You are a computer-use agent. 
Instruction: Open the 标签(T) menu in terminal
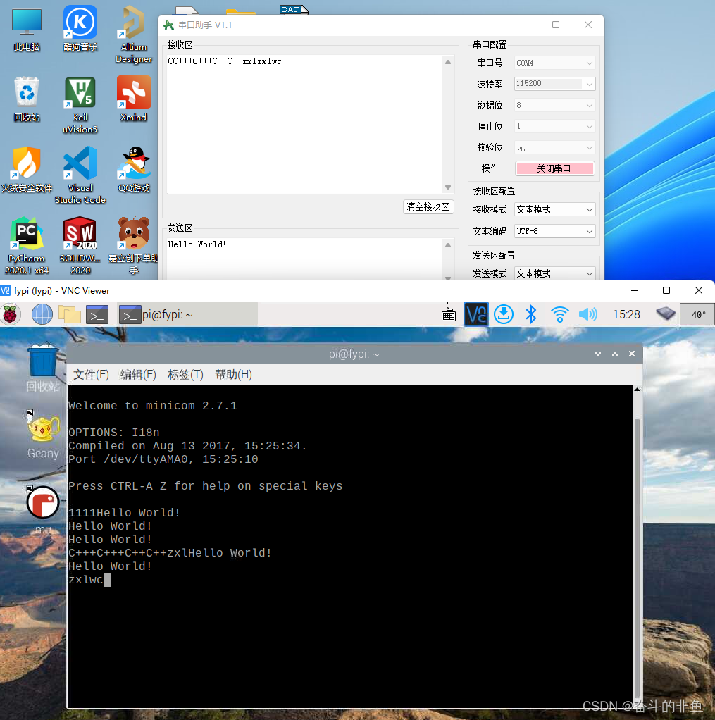point(185,375)
